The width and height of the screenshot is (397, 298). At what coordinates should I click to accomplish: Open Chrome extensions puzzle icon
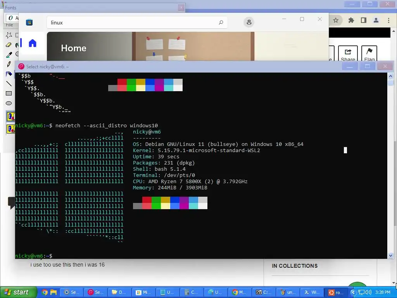pyautogui.click(x=351, y=20)
